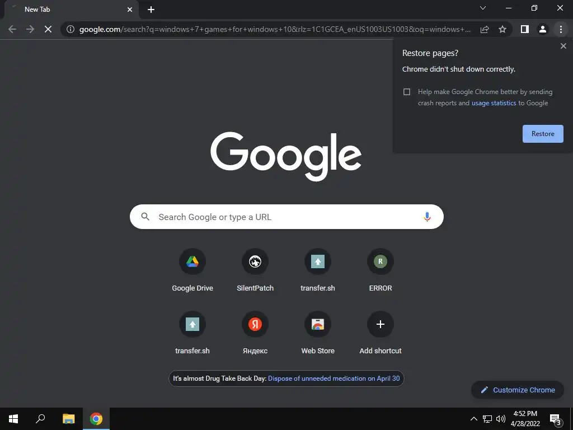Open the ERROR shortcut
This screenshot has height=430, width=573.
pos(381,270)
